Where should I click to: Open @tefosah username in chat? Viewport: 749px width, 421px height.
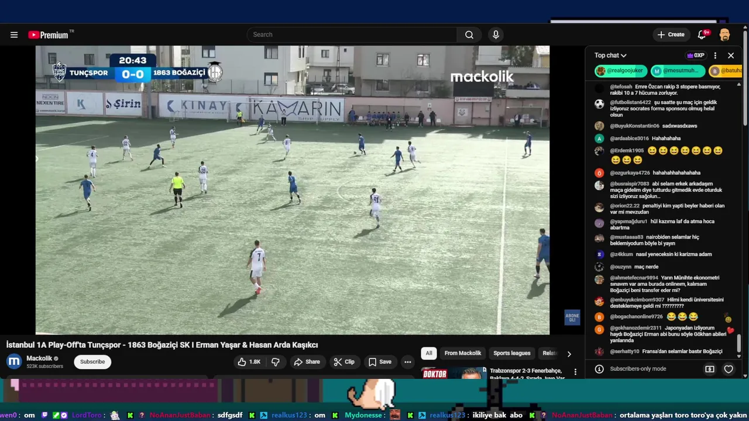[621, 87]
